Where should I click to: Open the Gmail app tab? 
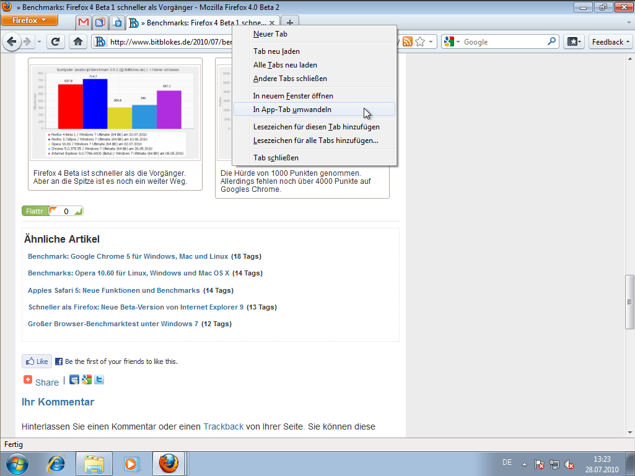pyautogui.click(x=84, y=22)
